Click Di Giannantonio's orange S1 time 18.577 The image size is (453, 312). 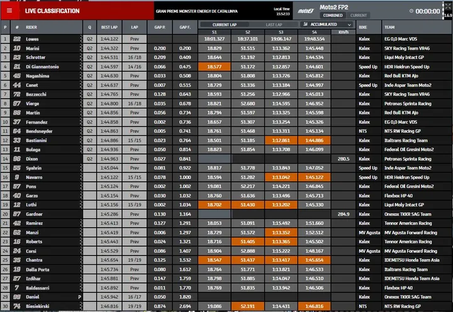pos(215,67)
